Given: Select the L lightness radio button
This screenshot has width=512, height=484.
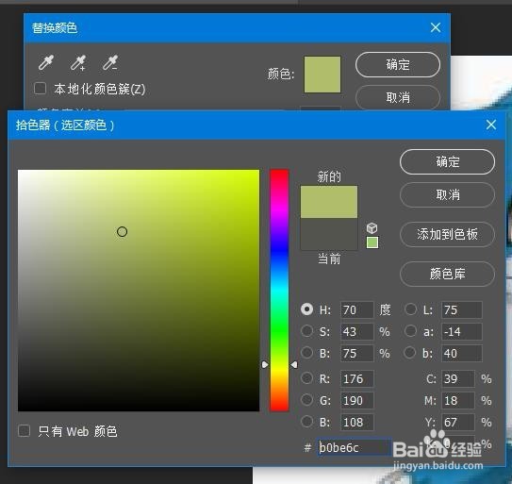Looking at the screenshot, I should 410,309.
